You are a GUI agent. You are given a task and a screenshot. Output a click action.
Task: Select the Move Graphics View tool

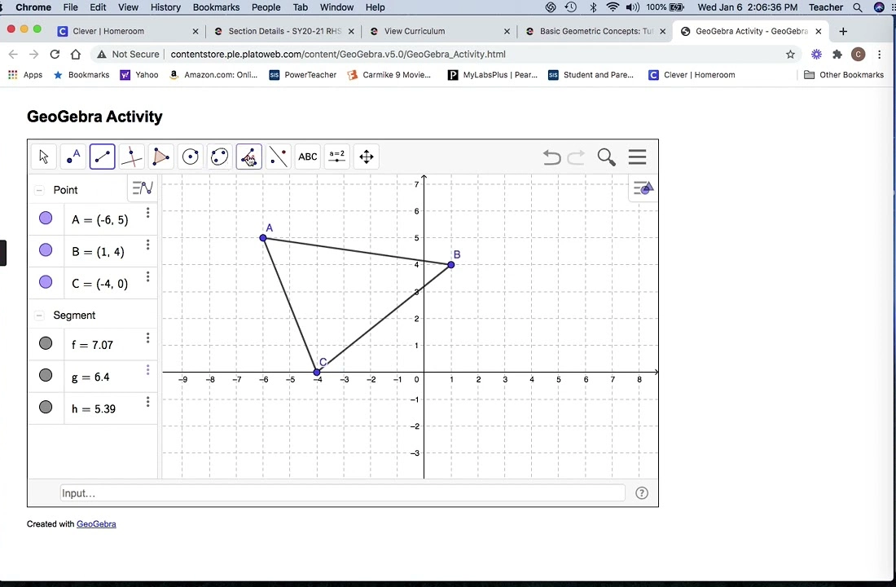[x=367, y=157]
